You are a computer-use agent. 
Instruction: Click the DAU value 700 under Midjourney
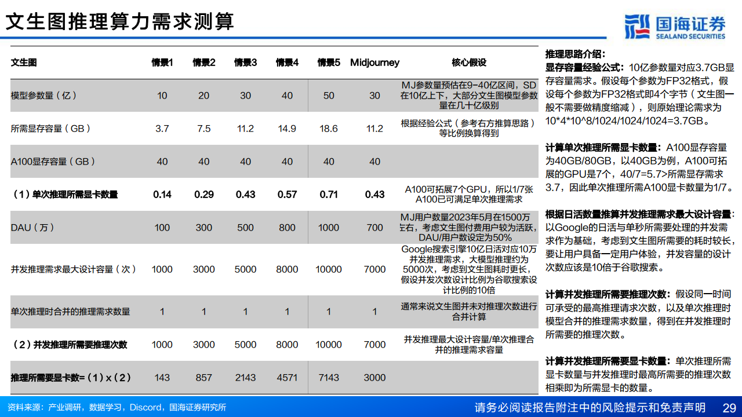tap(375, 228)
